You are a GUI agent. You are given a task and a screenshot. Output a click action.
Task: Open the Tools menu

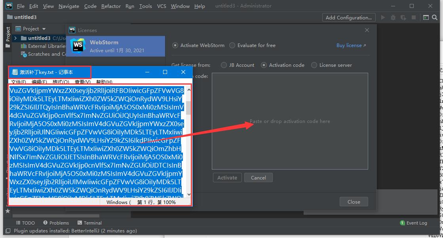click(x=146, y=6)
